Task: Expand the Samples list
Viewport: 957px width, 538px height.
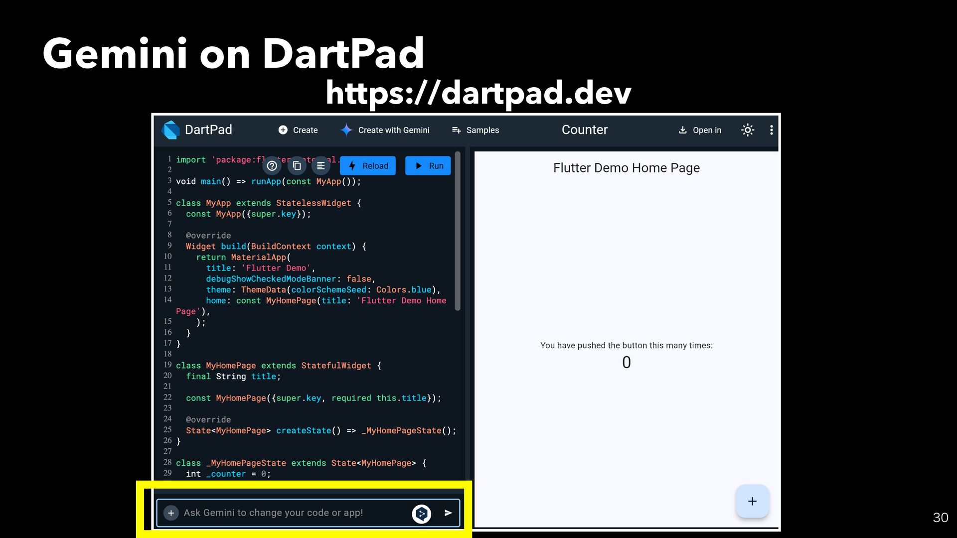Action: coord(475,130)
